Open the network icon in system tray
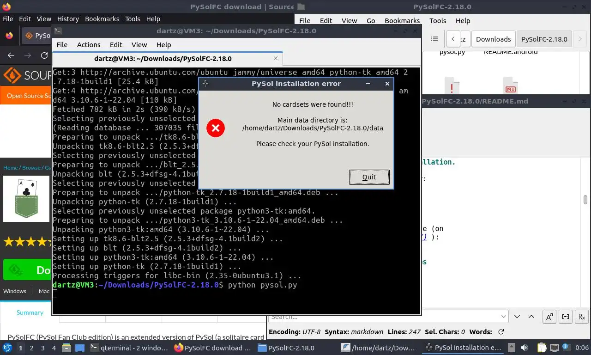The image size is (591, 355). coord(554,348)
